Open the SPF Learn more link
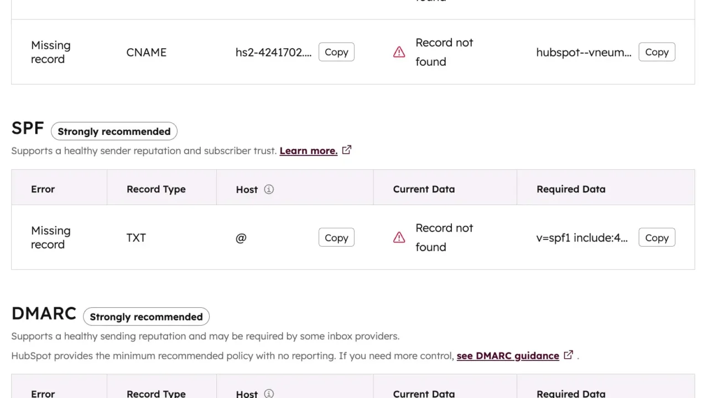The height and width of the screenshot is (398, 708). tap(309, 151)
